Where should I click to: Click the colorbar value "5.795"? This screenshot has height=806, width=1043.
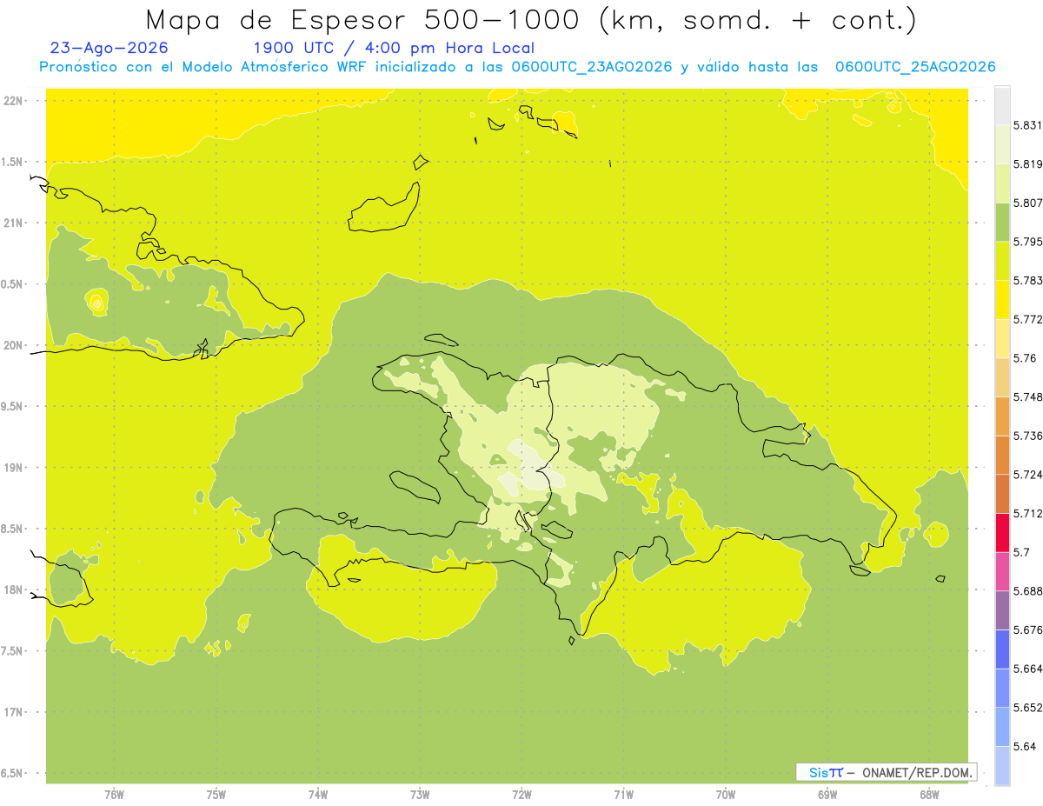[1028, 242]
